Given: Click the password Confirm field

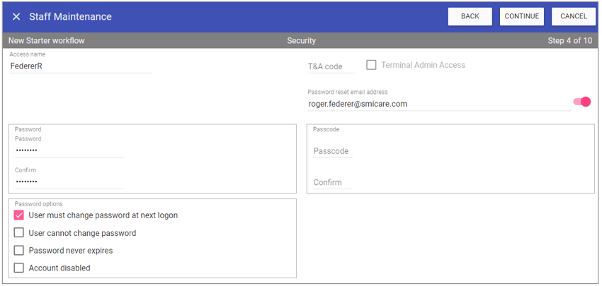Looking at the screenshot, I should click(69, 182).
